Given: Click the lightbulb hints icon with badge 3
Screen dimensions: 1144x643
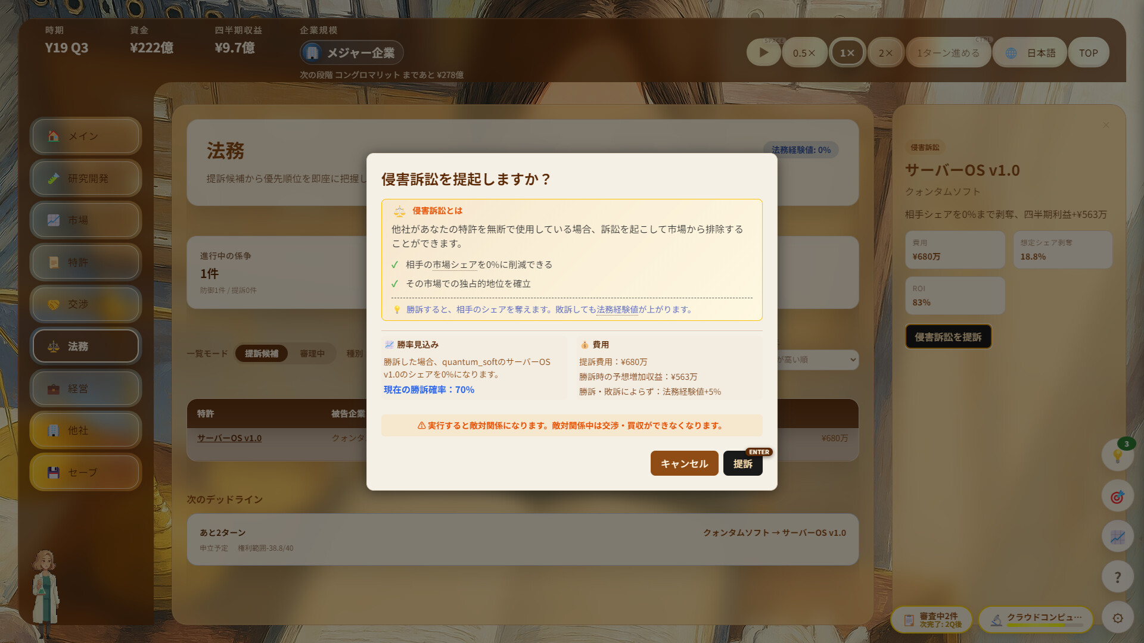Looking at the screenshot, I should [1118, 455].
